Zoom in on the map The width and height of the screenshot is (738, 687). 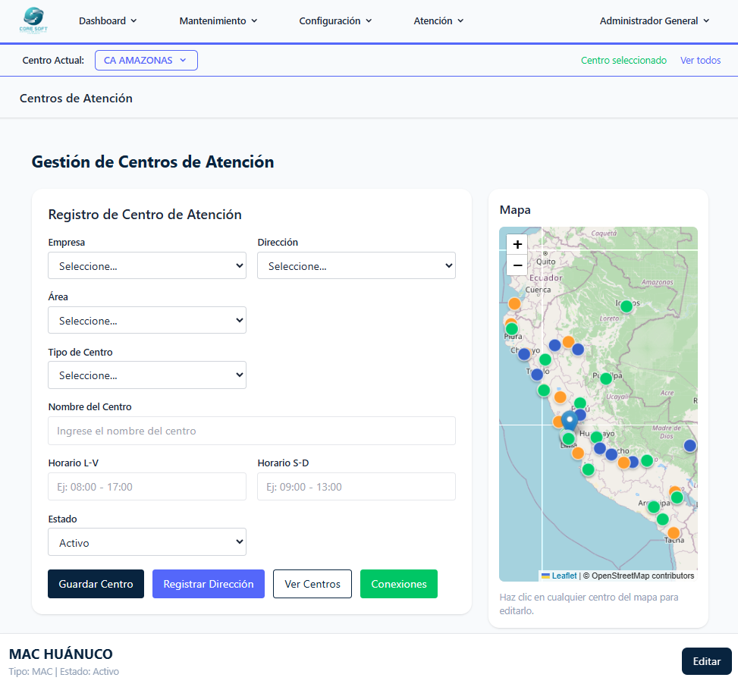click(517, 244)
